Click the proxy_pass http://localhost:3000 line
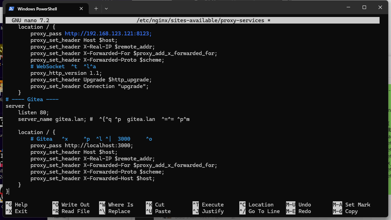 pyautogui.click(x=82, y=146)
